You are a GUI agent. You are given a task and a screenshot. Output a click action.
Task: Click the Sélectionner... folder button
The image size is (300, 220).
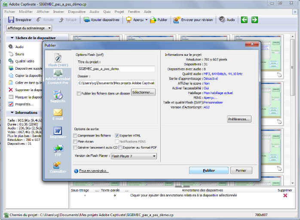[143, 92]
